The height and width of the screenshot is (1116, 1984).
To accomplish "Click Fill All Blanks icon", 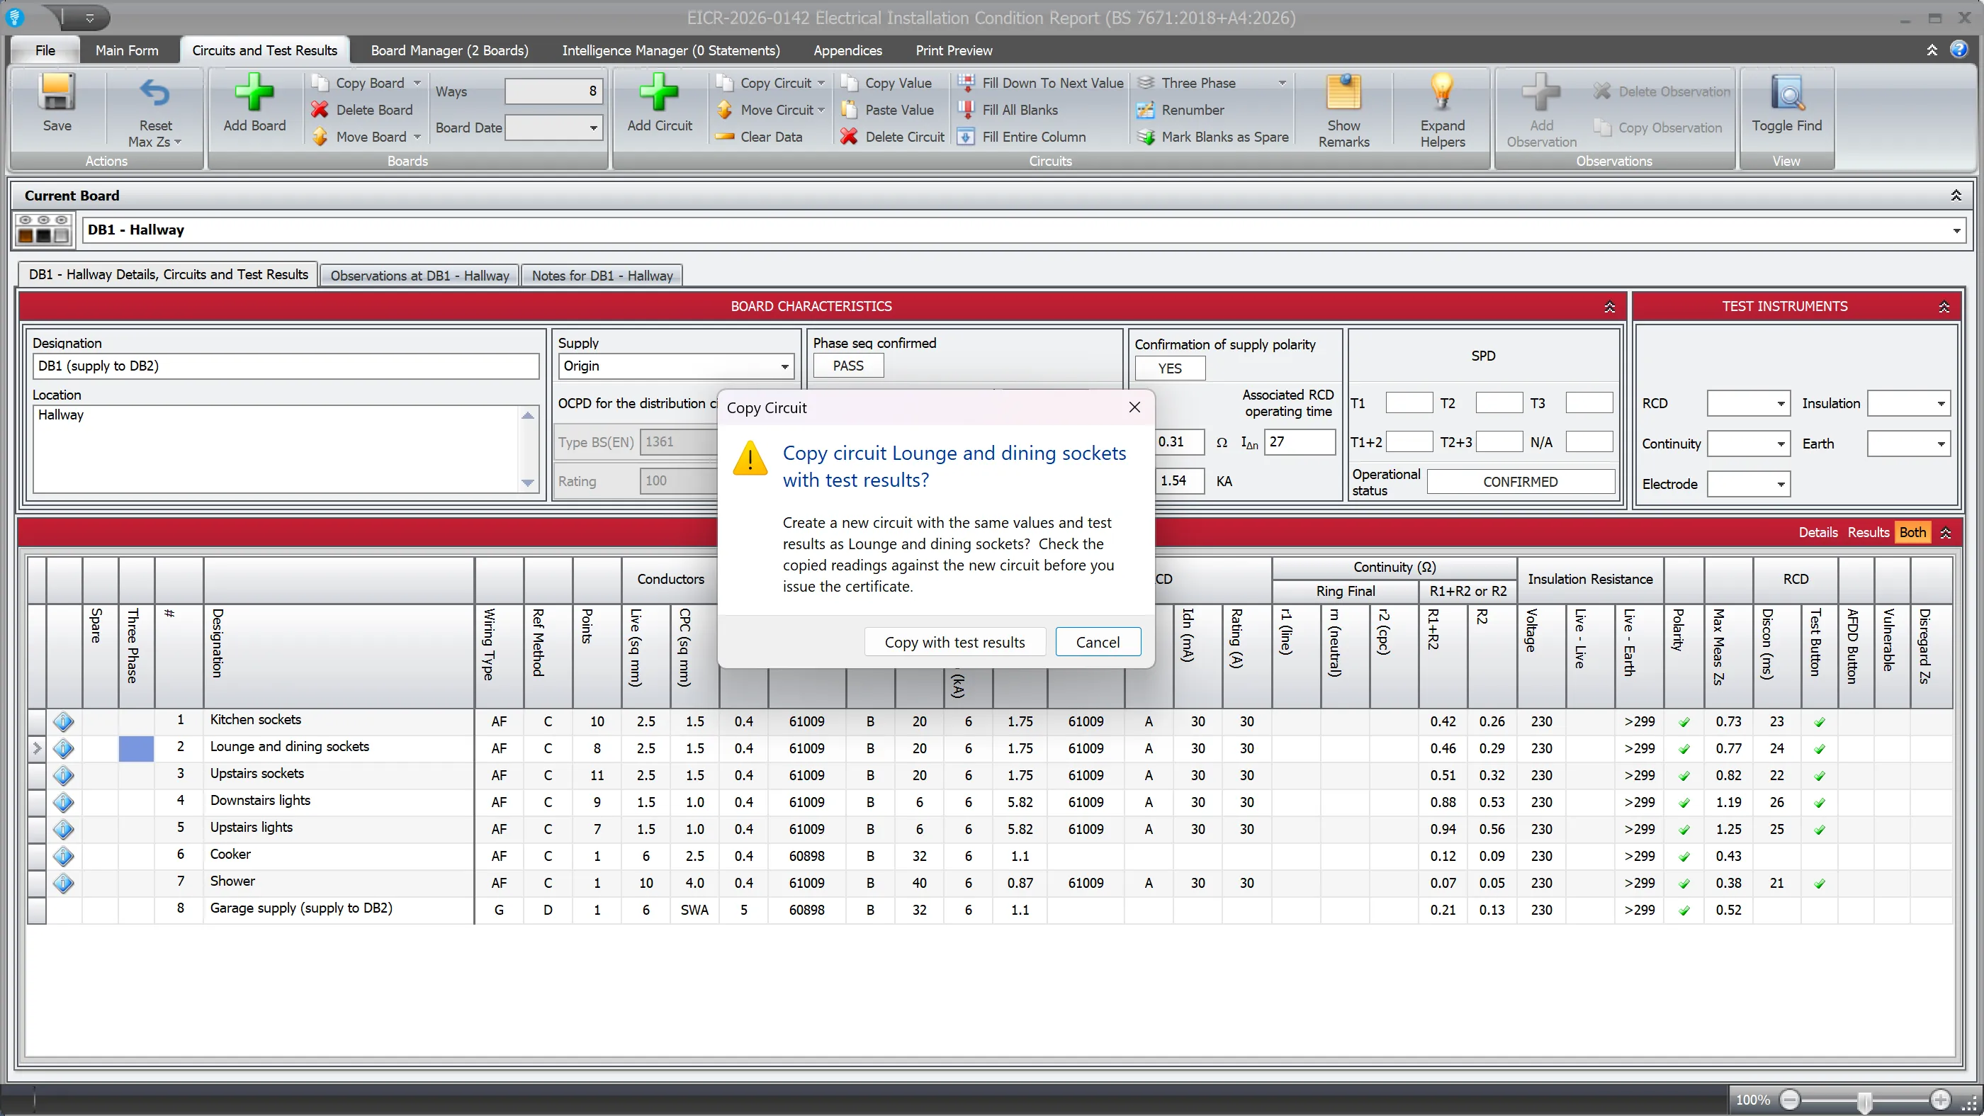I will click(966, 109).
